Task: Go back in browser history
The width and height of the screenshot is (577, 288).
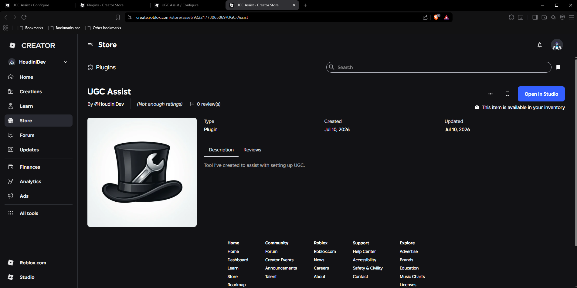Action: click(6, 17)
